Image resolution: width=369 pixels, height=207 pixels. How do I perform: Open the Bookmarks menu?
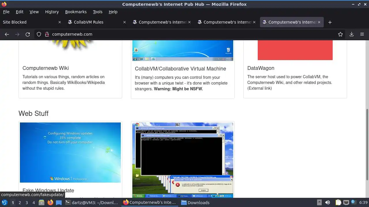point(76,12)
